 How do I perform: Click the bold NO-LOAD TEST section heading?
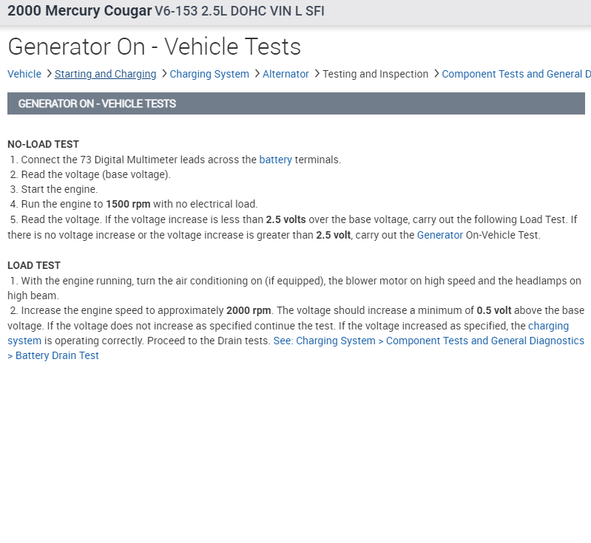pos(43,144)
